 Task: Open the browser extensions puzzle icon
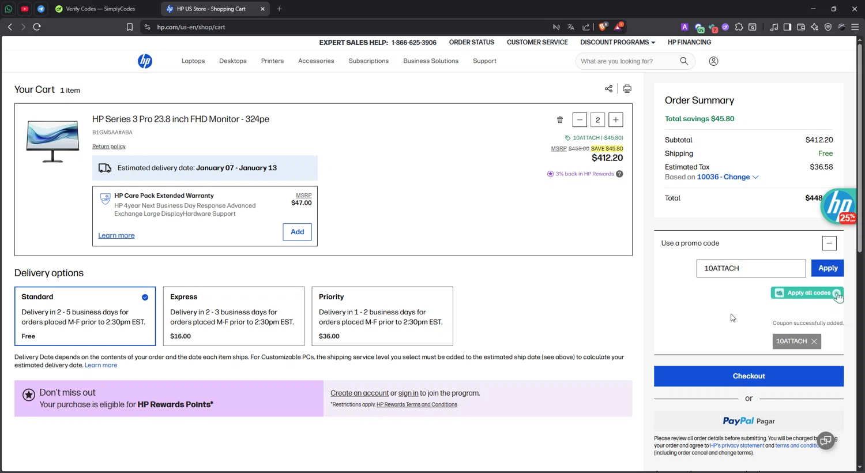(x=739, y=27)
